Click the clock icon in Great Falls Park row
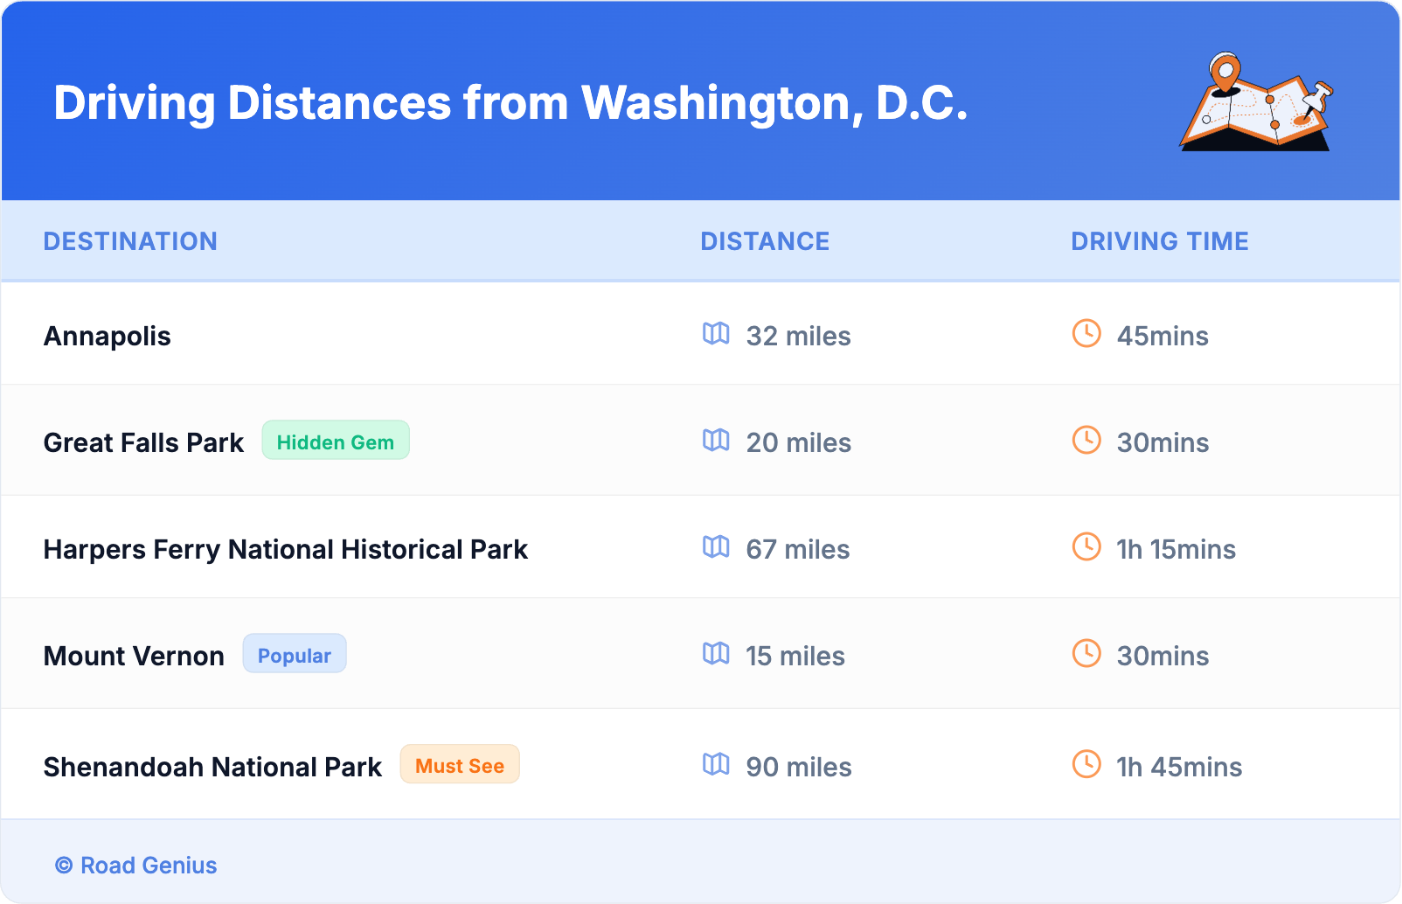This screenshot has height=904, width=1402. [1086, 441]
